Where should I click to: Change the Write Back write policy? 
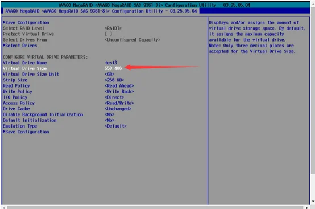coord(119,92)
